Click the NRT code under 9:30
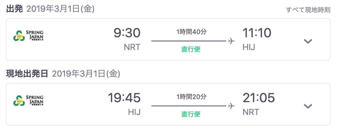Viewport: 339px width, 132px height. (132, 47)
